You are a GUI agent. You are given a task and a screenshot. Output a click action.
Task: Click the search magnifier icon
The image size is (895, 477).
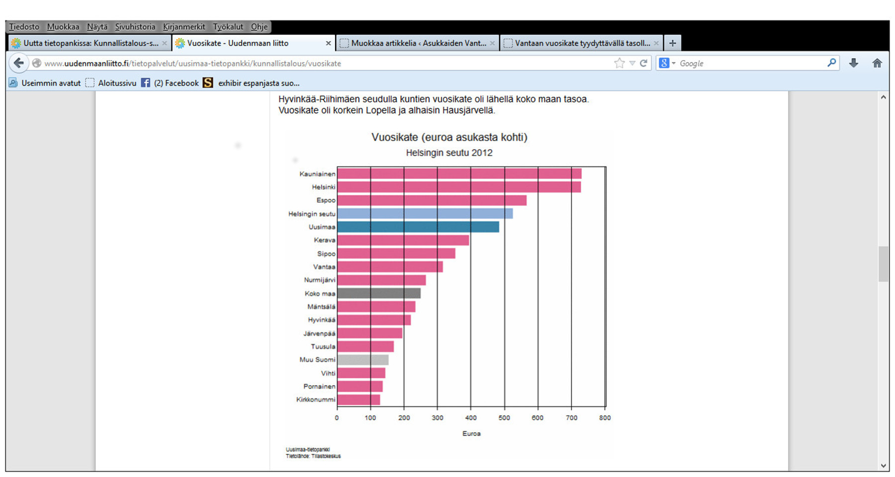(x=831, y=63)
